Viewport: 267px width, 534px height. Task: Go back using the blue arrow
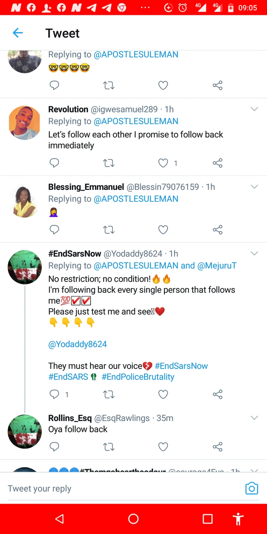pos(18,33)
